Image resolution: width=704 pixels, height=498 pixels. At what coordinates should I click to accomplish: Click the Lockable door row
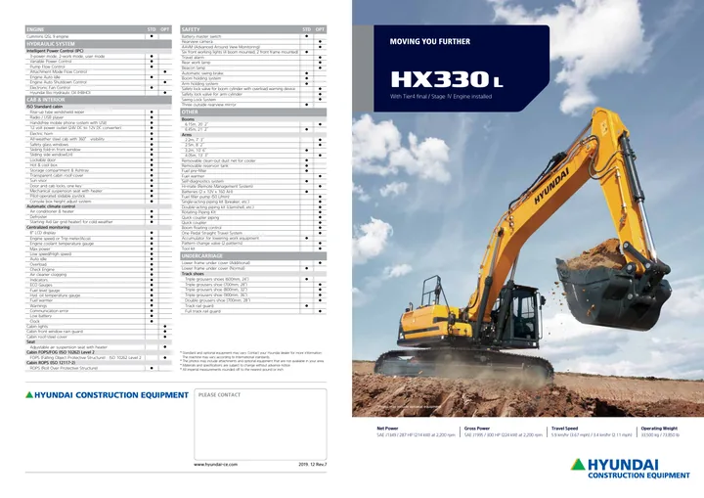click(99, 160)
